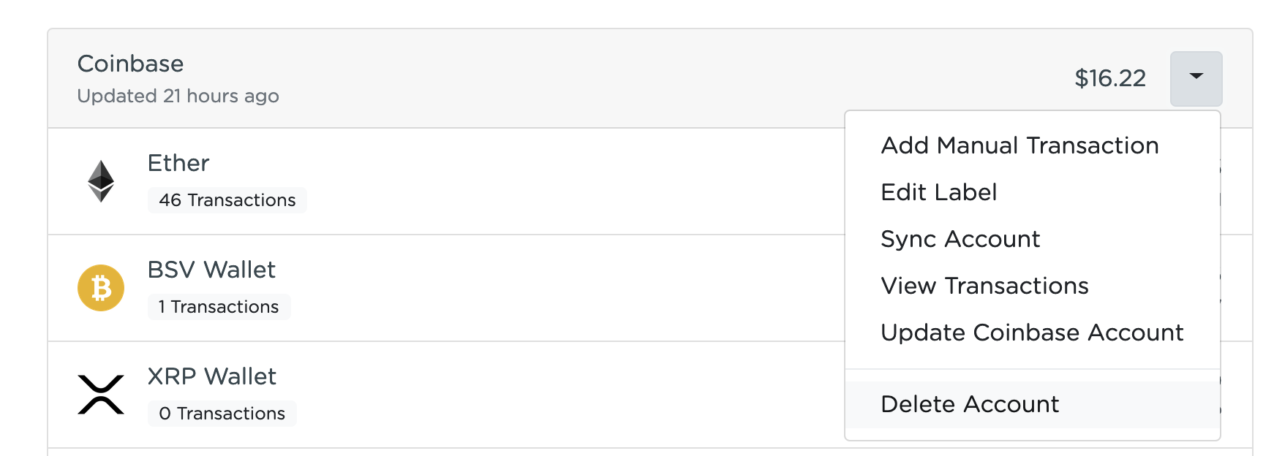Open the 1 Transactions badge
1274x456 pixels.
coord(219,307)
